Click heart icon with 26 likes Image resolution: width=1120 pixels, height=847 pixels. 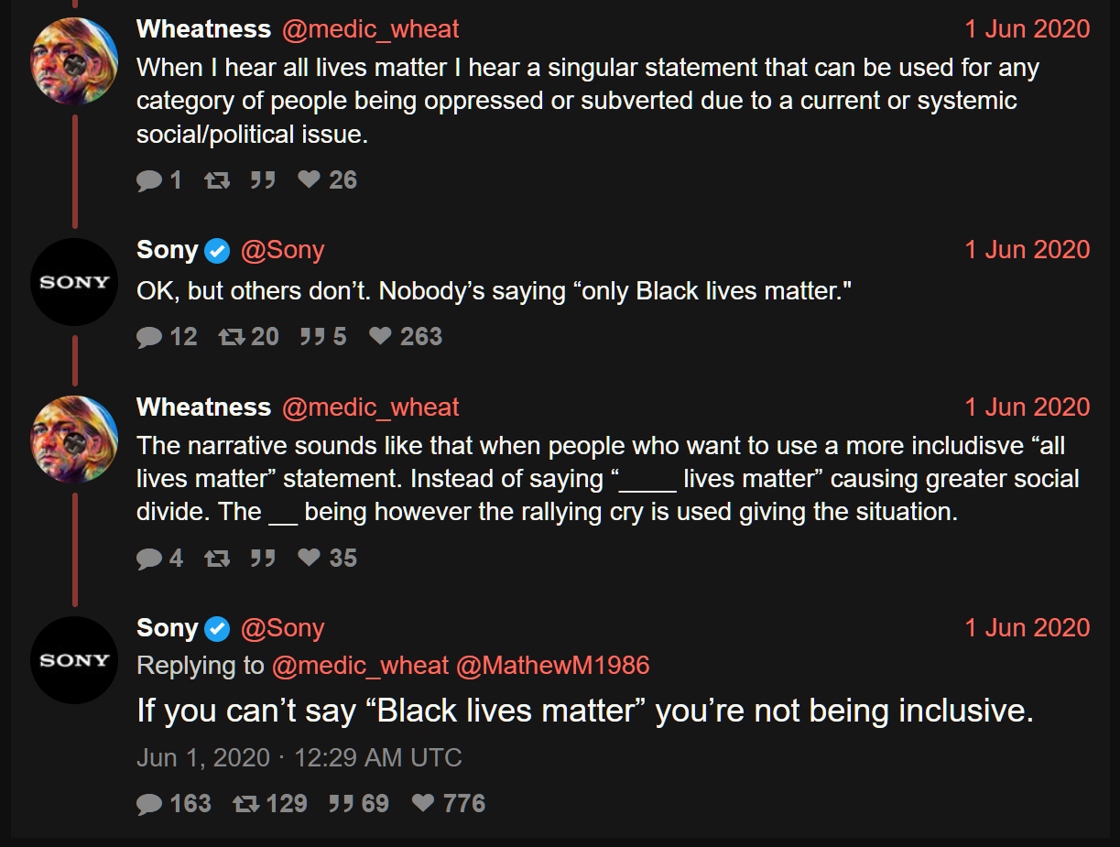pyautogui.click(x=310, y=180)
